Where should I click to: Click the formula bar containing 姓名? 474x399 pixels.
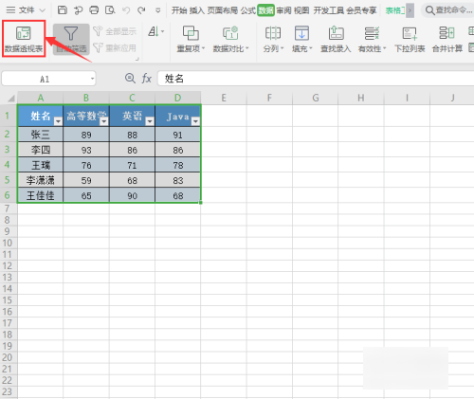(316, 79)
